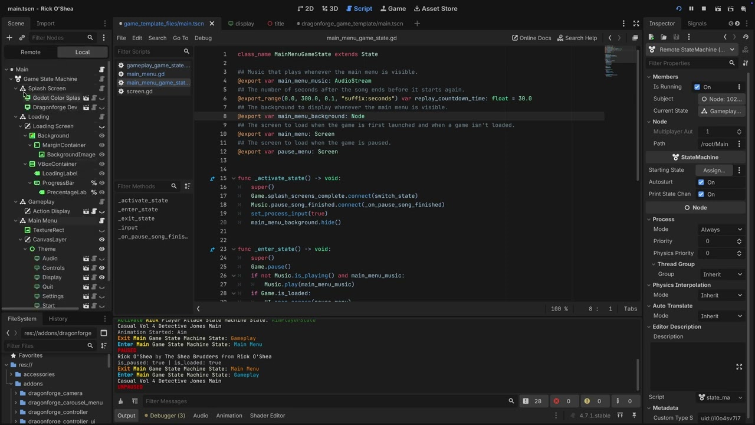The height and width of the screenshot is (425, 755).
Task: Select main_menu.gd in the script list
Action: click(145, 74)
